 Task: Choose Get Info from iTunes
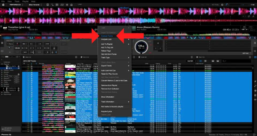pyautogui.click(x=109, y=54)
